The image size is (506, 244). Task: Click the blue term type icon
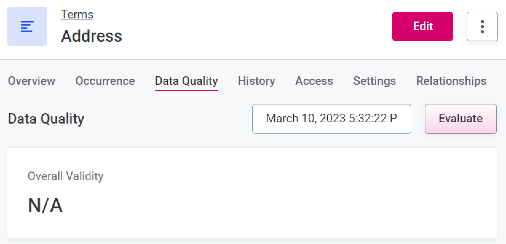pyautogui.click(x=27, y=26)
